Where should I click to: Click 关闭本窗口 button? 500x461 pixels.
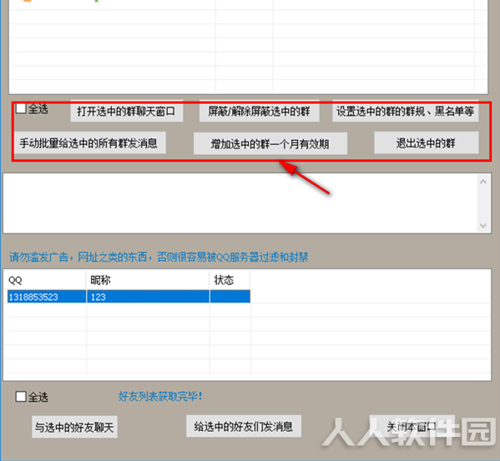tap(412, 426)
